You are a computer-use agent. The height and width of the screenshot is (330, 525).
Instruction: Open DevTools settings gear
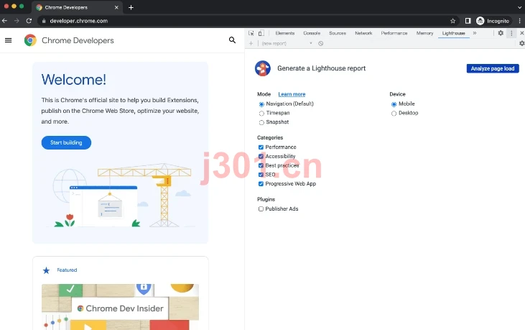coord(501,33)
